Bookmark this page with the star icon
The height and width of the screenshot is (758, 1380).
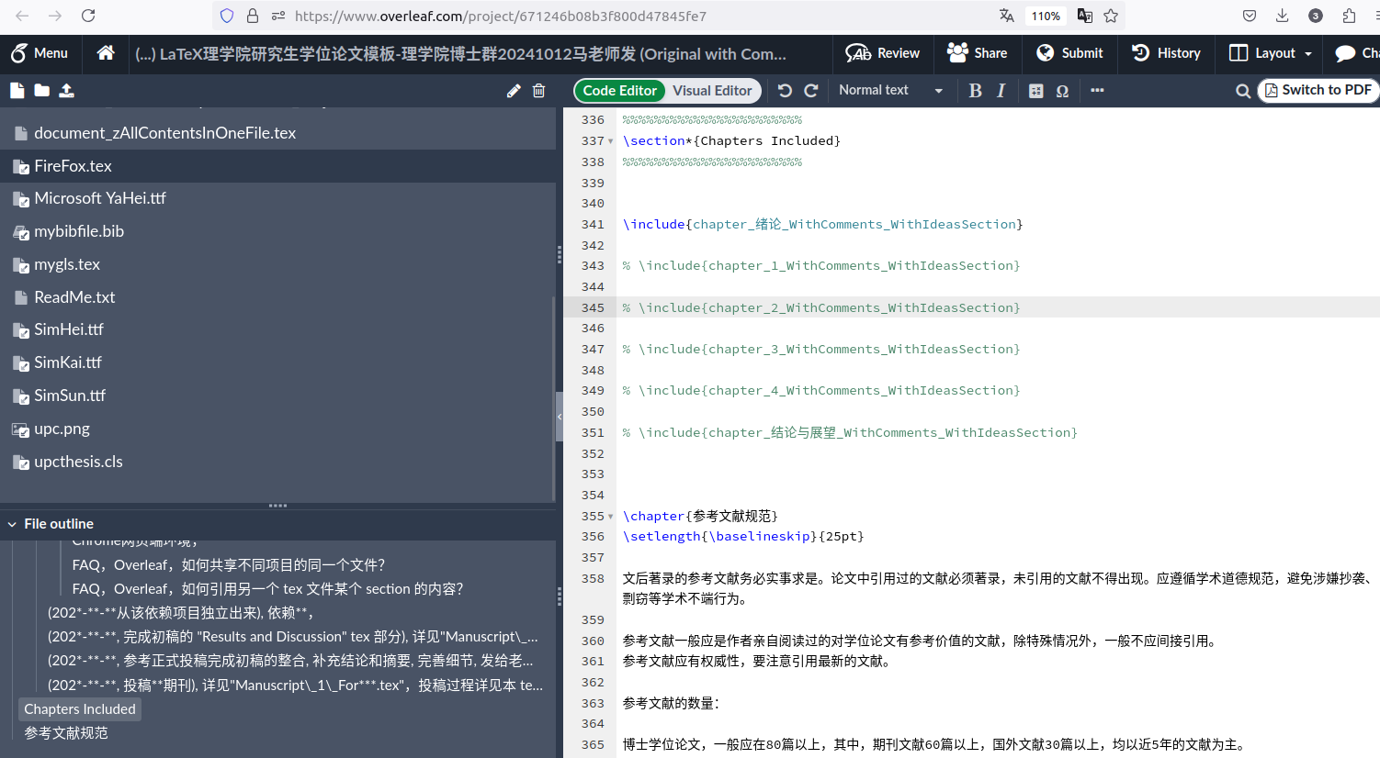(1111, 16)
